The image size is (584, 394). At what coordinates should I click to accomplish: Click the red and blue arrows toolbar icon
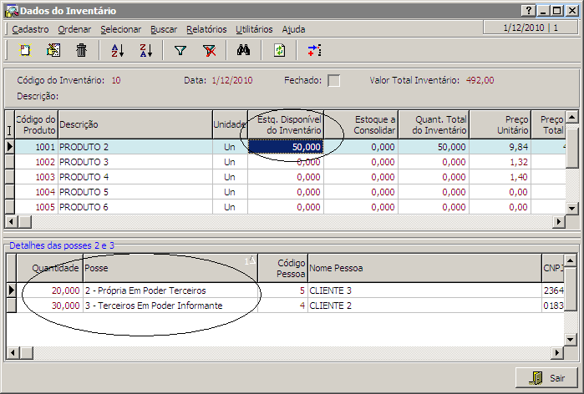pyautogui.click(x=314, y=50)
